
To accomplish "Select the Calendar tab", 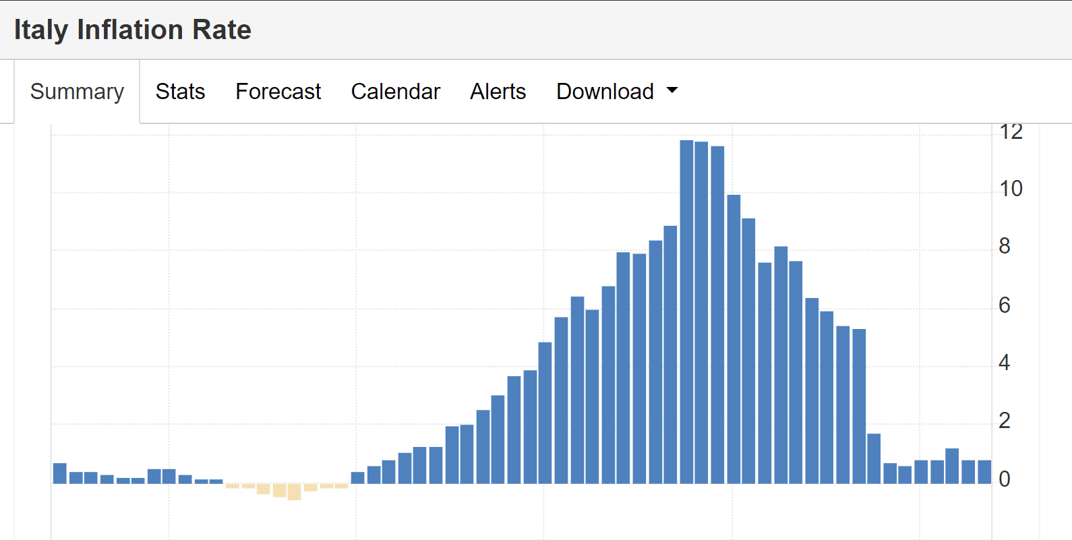I will (x=395, y=92).
